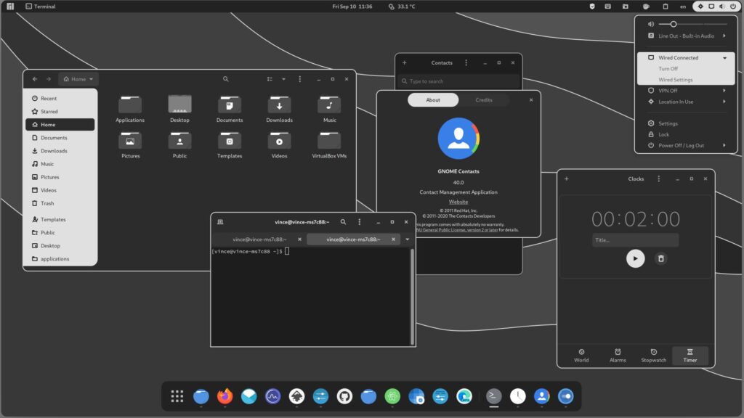744x418 pixels.
Task: Open the Show Applications grid in dock
Action: tap(177, 396)
